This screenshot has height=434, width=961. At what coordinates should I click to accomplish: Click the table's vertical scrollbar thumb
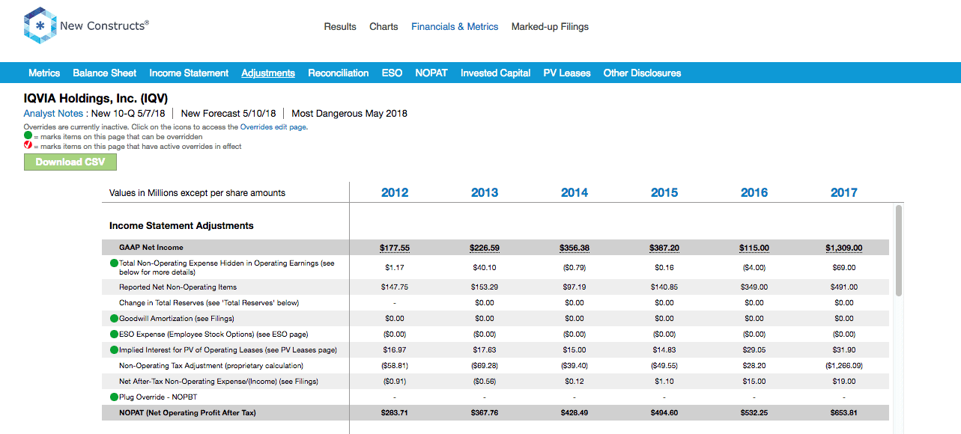click(899, 250)
